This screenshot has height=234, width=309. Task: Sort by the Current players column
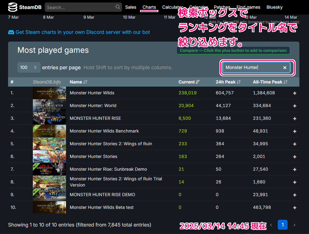[x=189, y=82]
